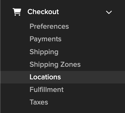
Task: Choose Payments under Checkout
Action: 45,39
